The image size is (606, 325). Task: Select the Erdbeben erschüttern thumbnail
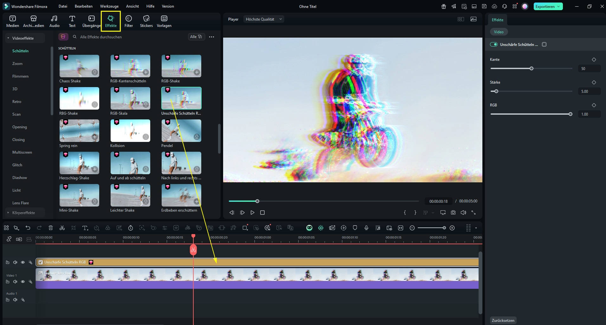tap(181, 195)
